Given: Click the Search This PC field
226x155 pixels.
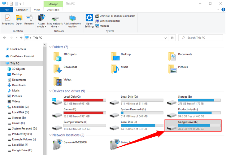Looking at the screenshot, I should tap(203, 38).
